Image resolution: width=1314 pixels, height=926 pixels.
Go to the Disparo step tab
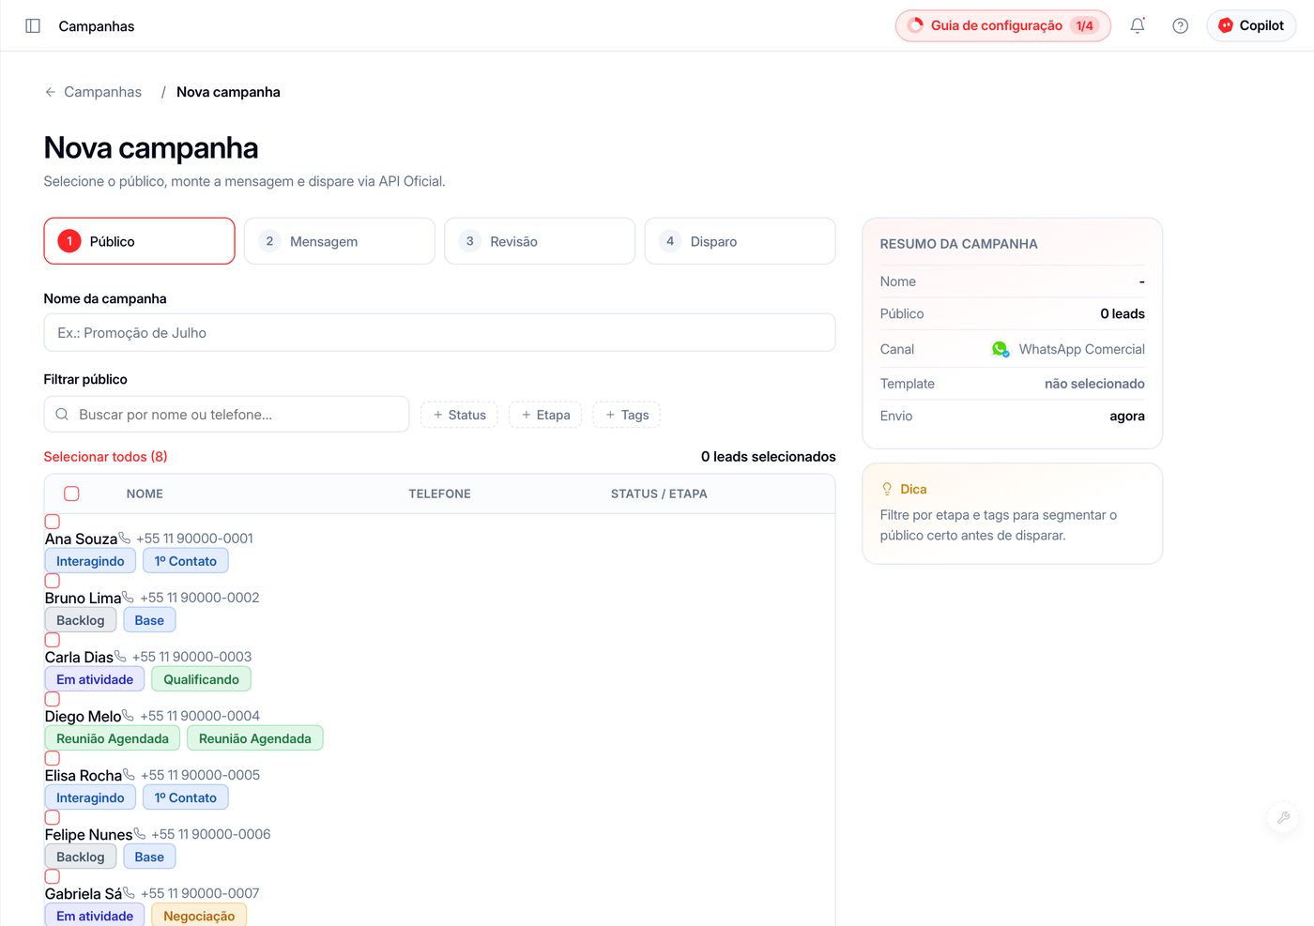click(740, 241)
